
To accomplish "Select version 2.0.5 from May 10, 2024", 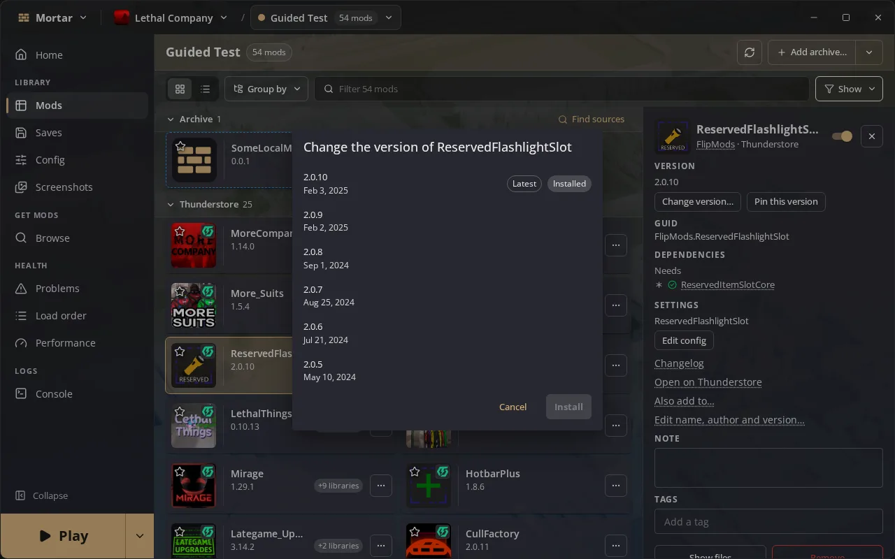I will click(x=447, y=370).
